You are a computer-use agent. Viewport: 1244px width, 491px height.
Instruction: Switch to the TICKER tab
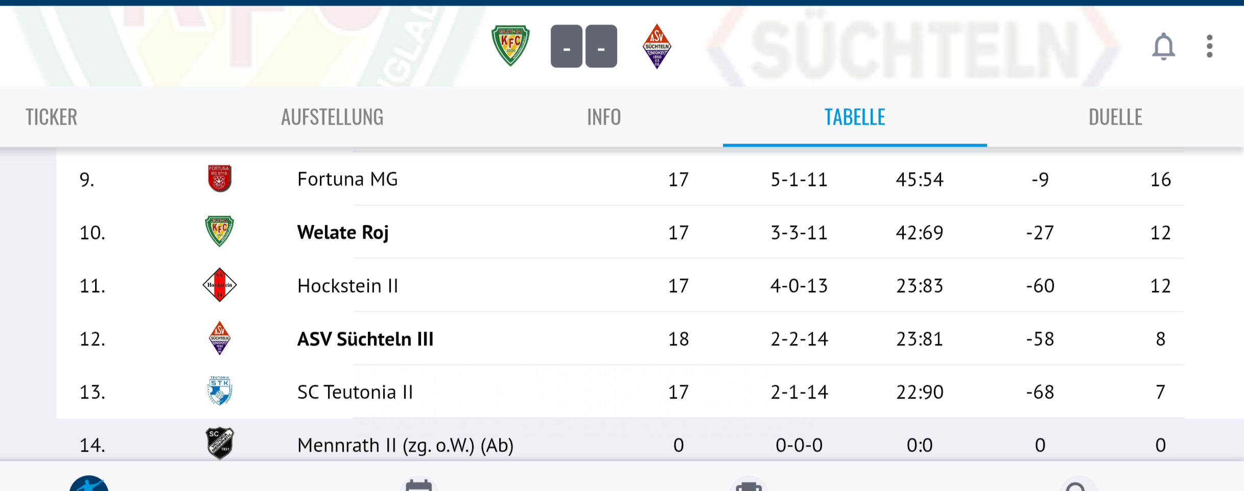coord(52,117)
